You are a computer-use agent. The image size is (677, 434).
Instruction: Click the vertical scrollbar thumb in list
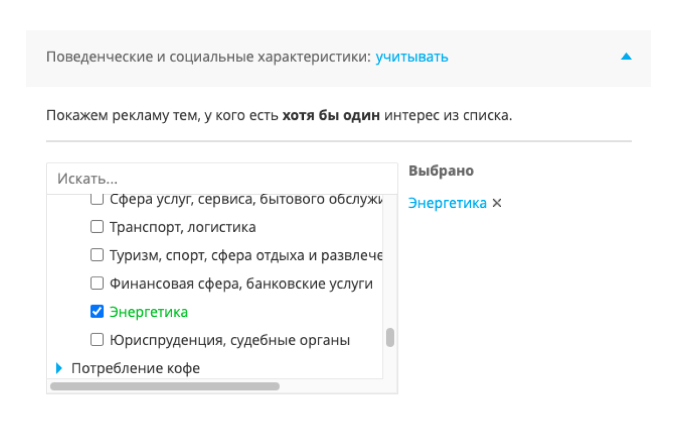[389, 337]
